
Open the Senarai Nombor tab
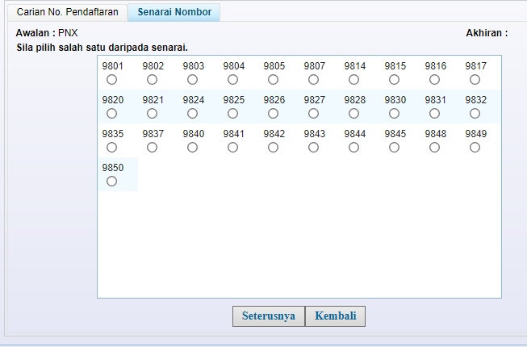click(x=174, y=12)
